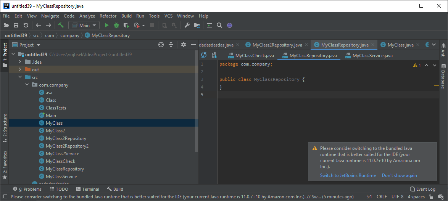Open the TODO tool window
Screen dimensions: 448x201
point(59,189)
